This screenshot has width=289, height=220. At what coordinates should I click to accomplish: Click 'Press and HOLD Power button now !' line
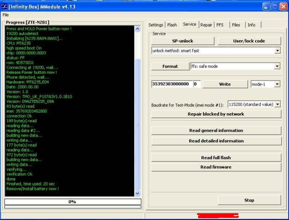(39, 29)
